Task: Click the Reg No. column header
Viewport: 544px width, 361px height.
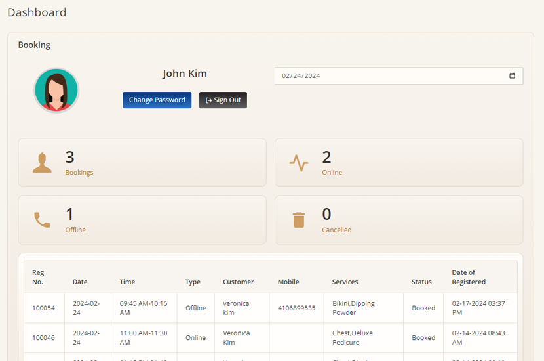Action: [38, 277]
